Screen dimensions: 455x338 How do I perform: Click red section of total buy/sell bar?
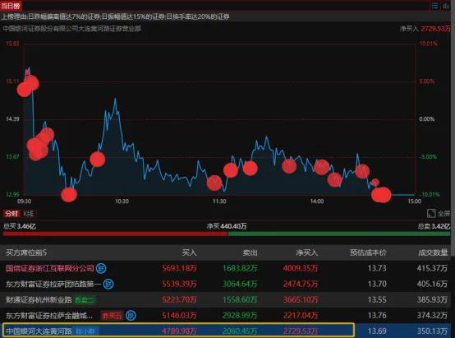pyautogui.click(x=116, y=234)
